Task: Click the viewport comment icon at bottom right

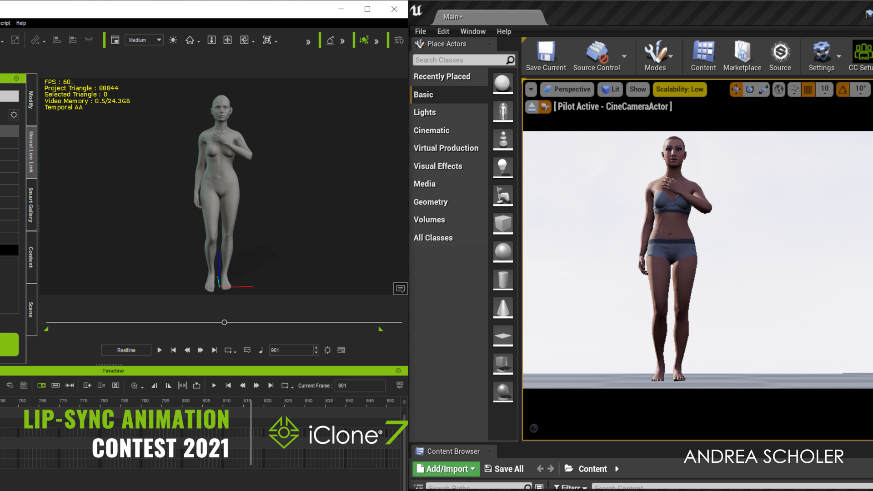Action: 400,289
